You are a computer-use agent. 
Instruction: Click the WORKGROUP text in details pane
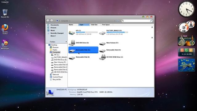(x=82, y=90)
